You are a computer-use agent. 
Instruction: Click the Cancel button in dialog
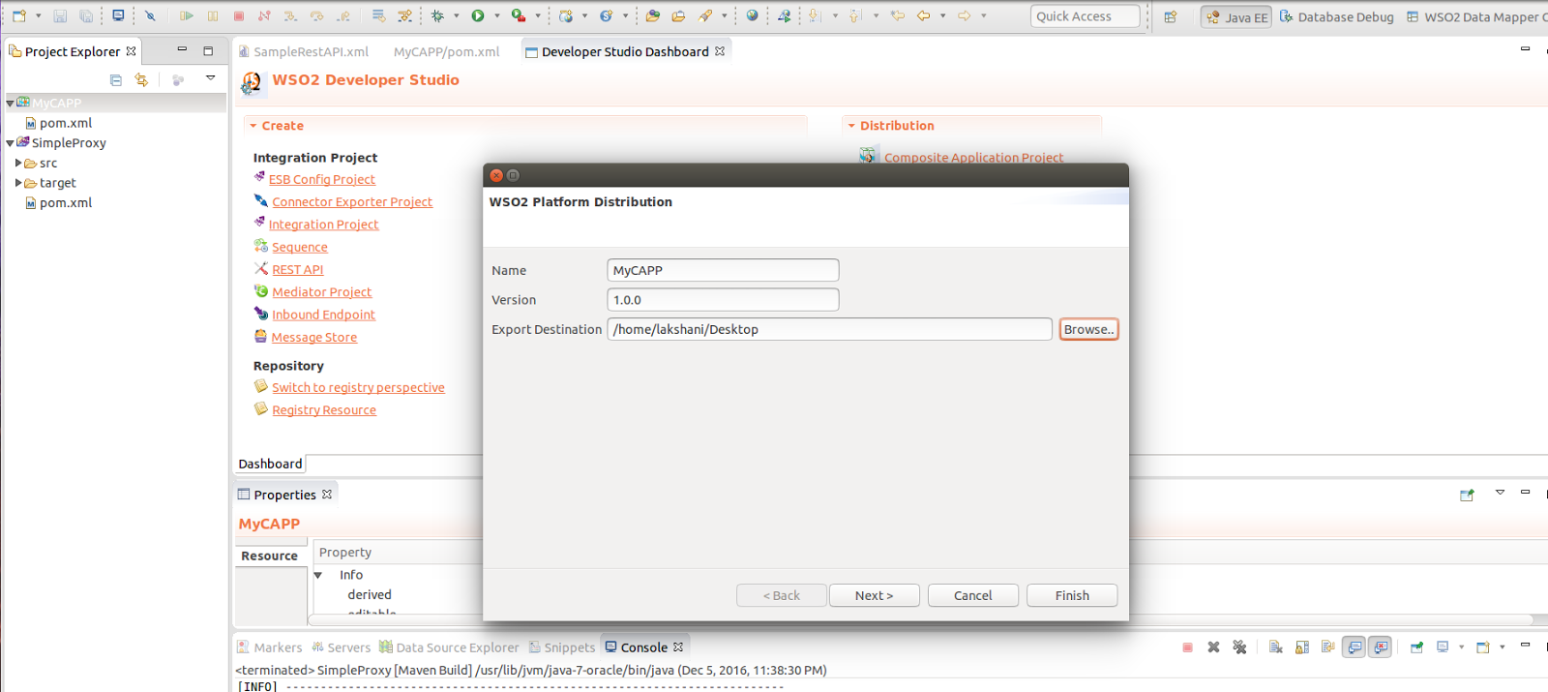point(973,595)
